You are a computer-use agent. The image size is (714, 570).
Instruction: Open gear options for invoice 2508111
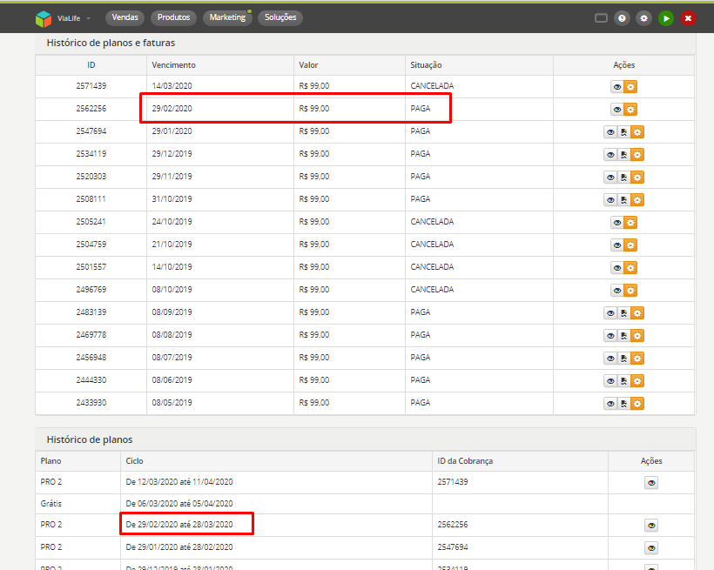[x=637, y=200]
